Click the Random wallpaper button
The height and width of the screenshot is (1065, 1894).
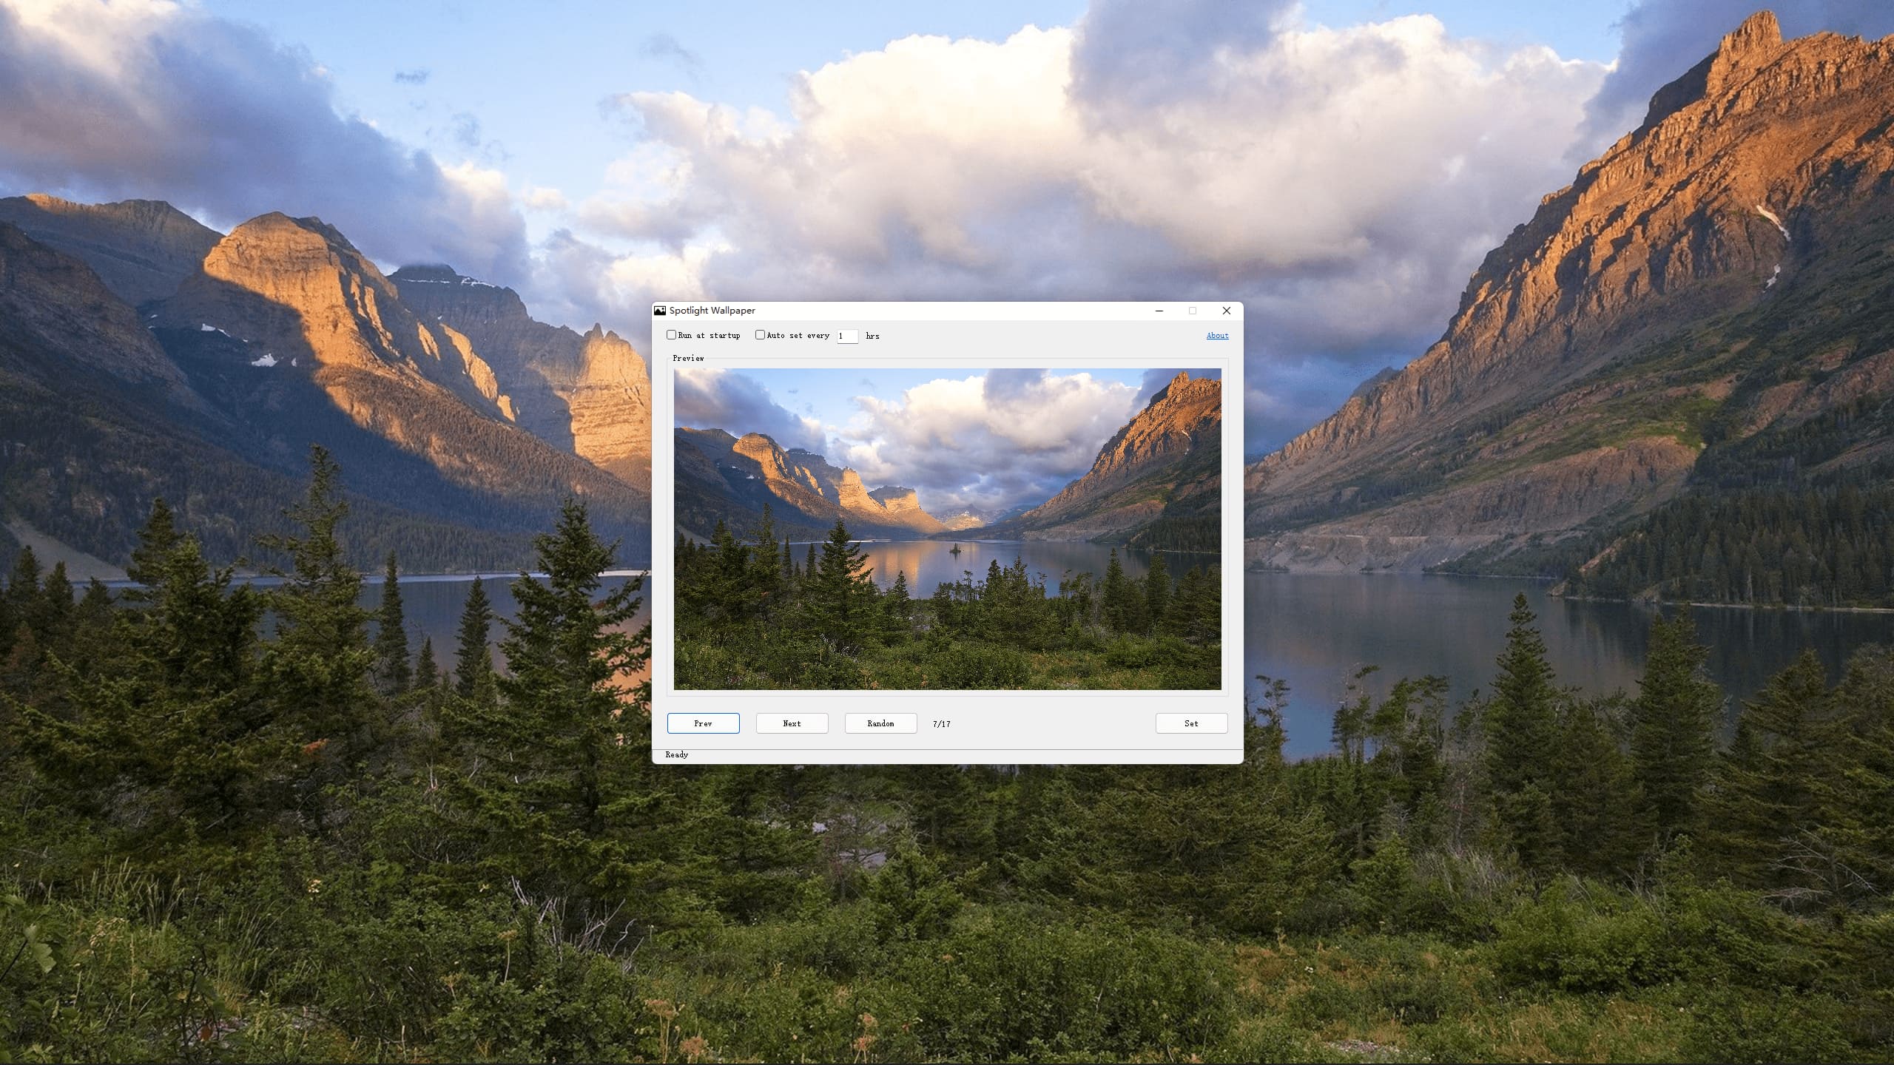point(880,723)
